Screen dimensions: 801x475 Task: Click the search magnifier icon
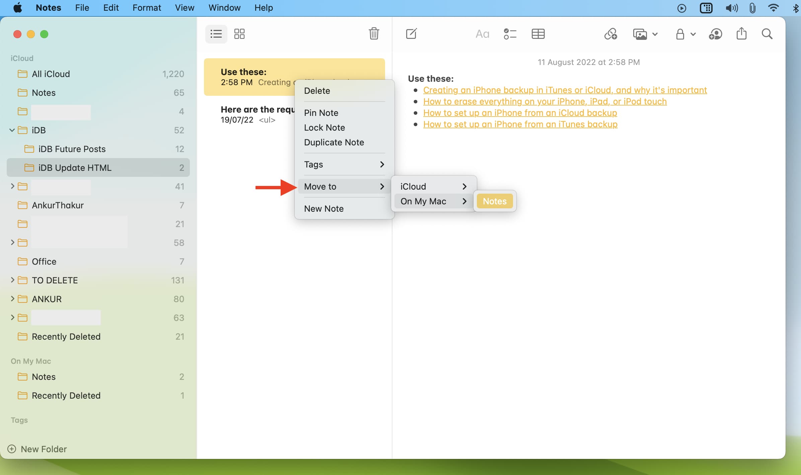click(x=767, y=34)
